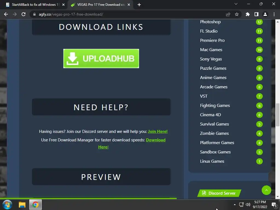Open the Sandbox Games category

pyautogui.click(x=215, y=152)
